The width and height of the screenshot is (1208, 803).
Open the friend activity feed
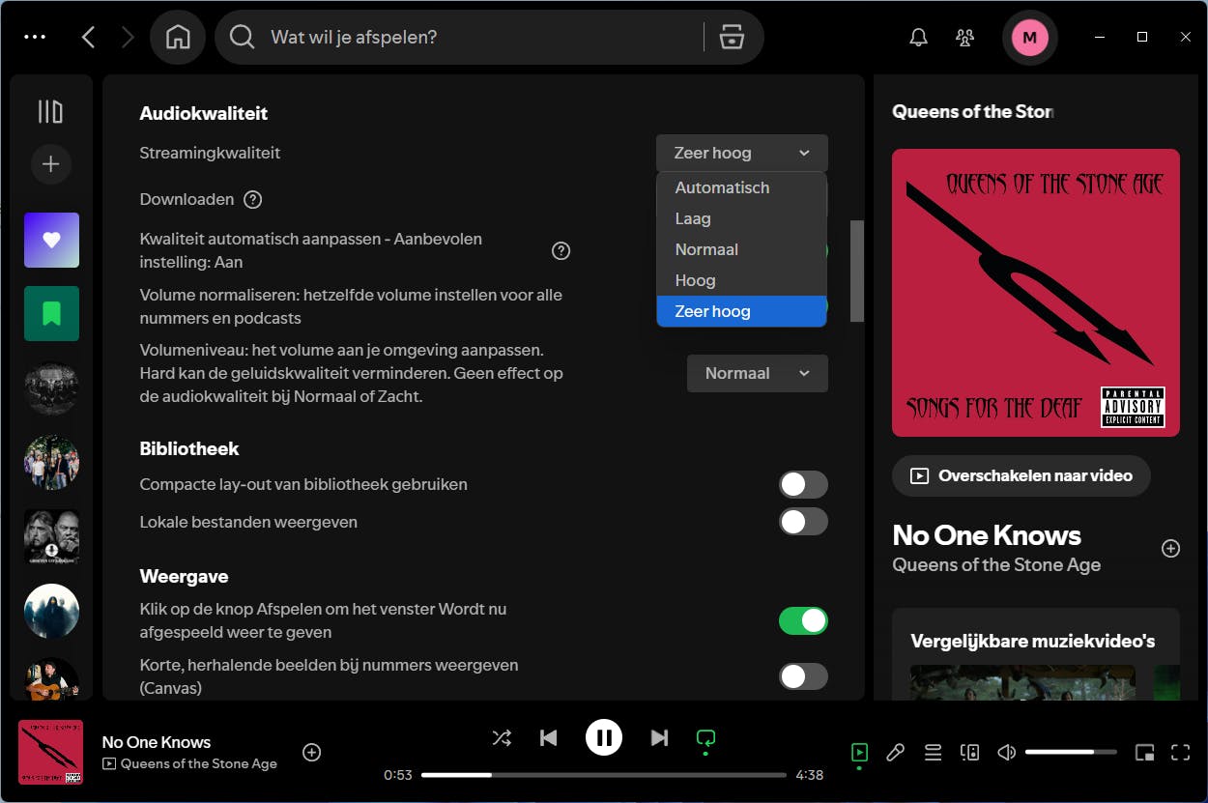coord(964,37)
